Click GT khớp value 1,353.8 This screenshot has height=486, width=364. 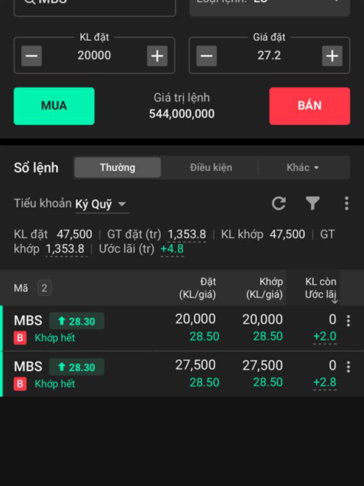(65, 249)
